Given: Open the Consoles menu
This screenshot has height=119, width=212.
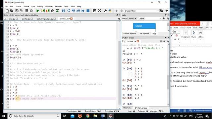Looking at the screenshot, I should [49, 7].
